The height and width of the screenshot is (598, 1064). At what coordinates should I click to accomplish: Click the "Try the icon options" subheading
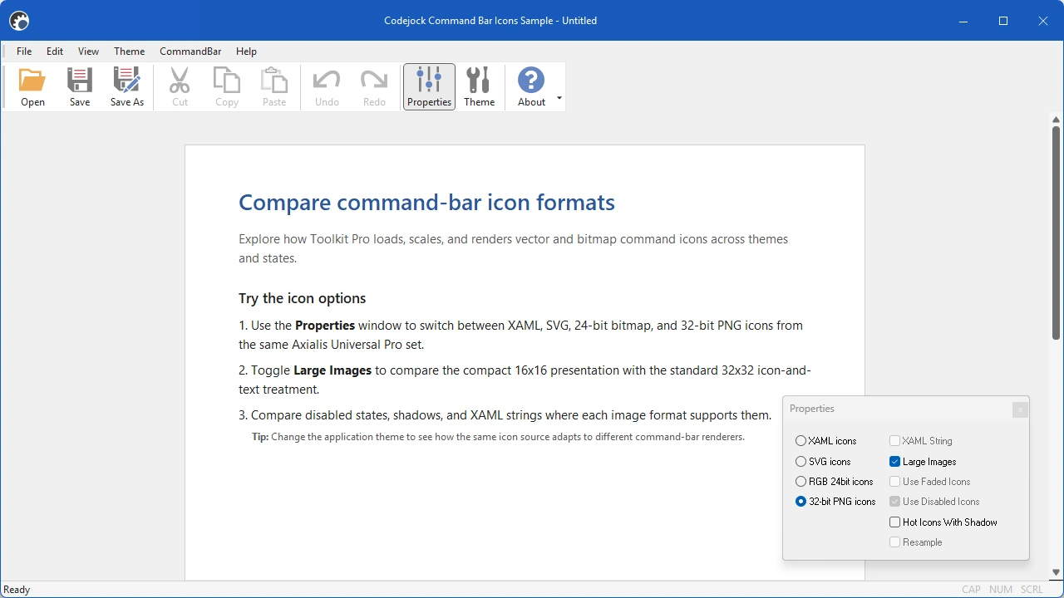point(303,298)
